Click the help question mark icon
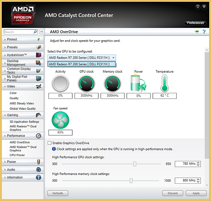The height and width of the screenshot is (201, 211). coord(204,32)
